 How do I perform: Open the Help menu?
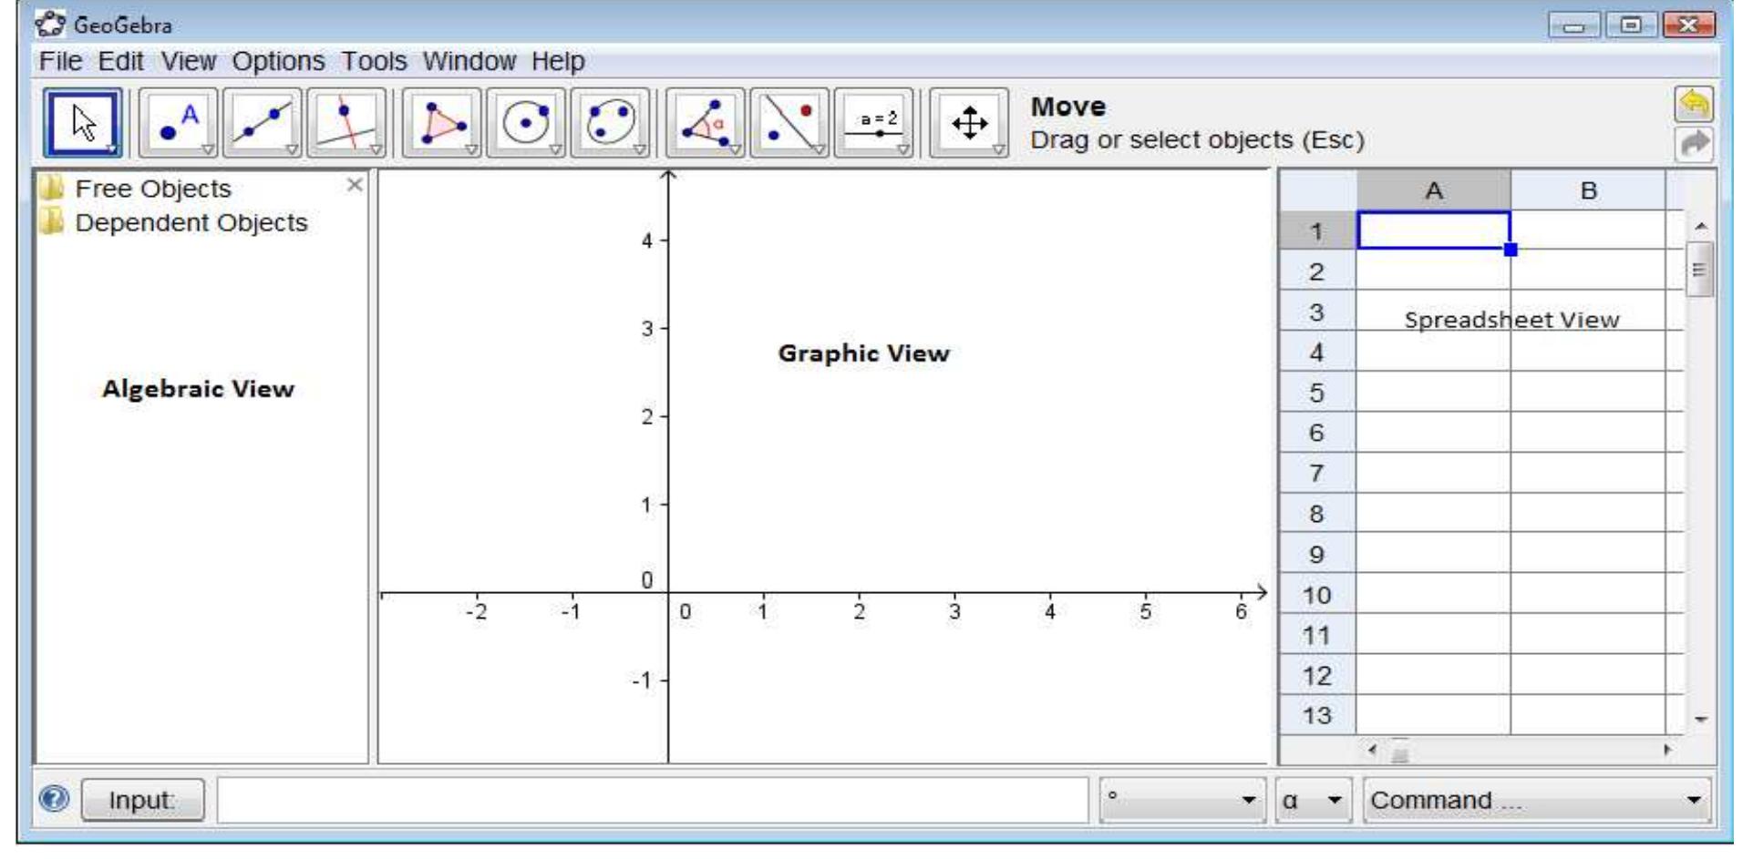558,61
